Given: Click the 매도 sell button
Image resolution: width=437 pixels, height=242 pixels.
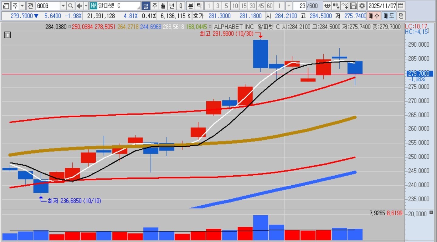Looking at the screenshot, I should pos(388,16).
